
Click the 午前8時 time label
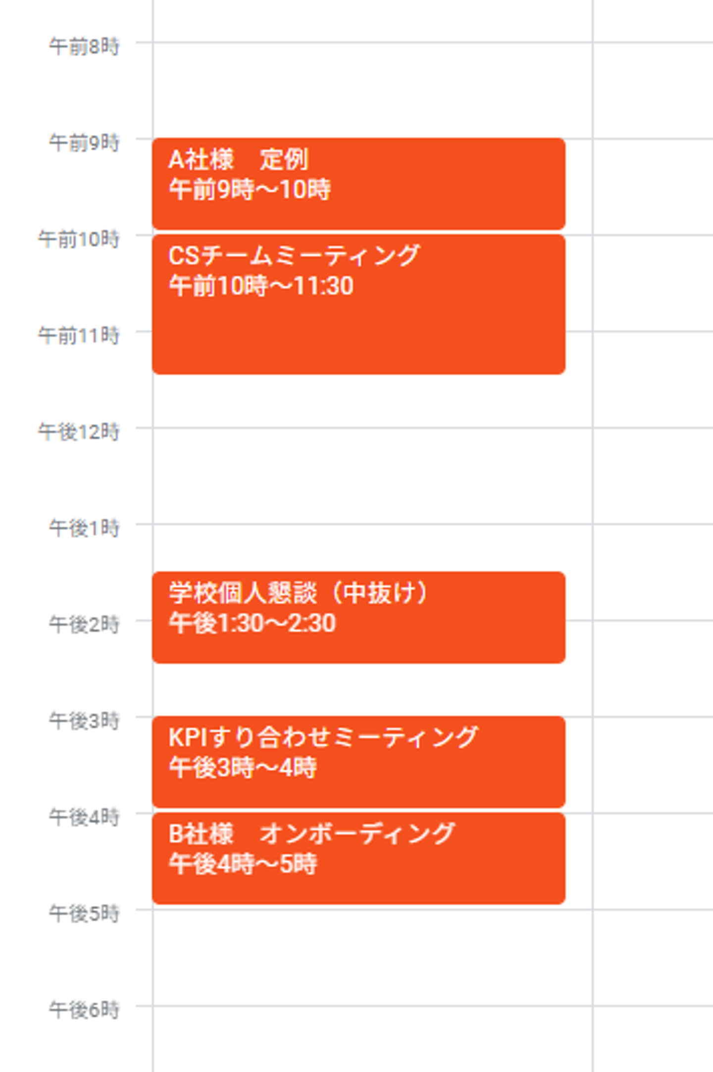point(84,47)
